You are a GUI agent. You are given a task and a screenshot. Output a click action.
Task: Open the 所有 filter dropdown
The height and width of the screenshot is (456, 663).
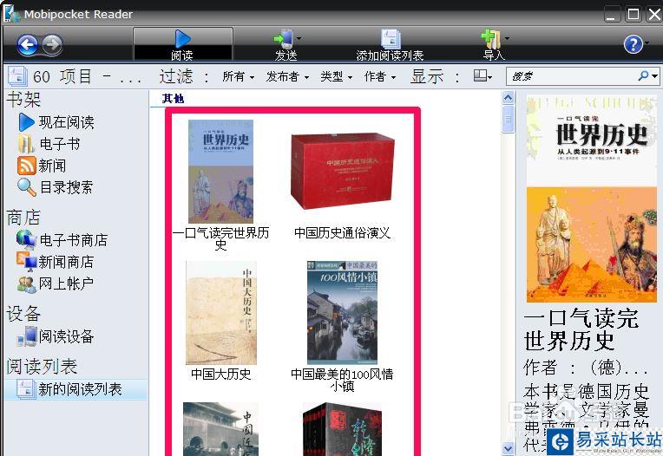[x=239, y=76]
